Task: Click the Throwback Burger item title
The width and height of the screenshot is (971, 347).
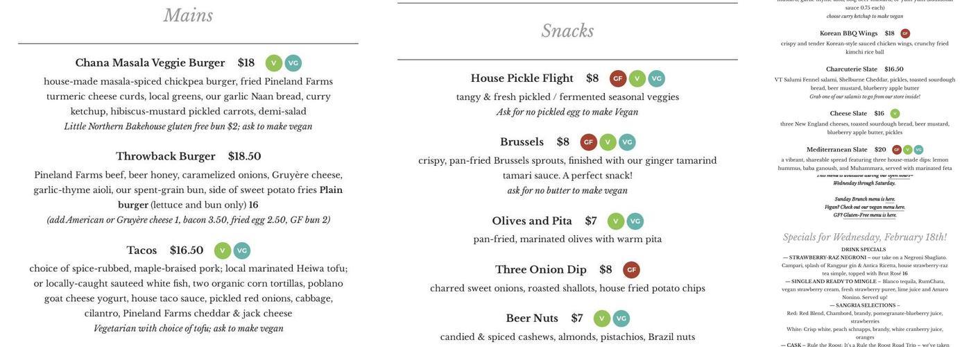Action: pyautogui.click(x=165, y=156)
